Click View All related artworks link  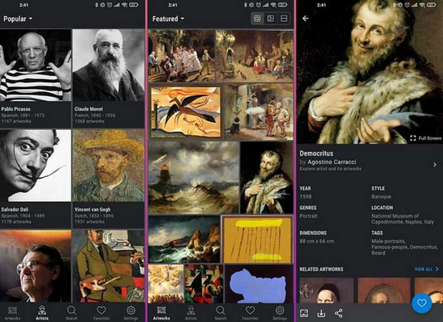[x=427, y=269]
